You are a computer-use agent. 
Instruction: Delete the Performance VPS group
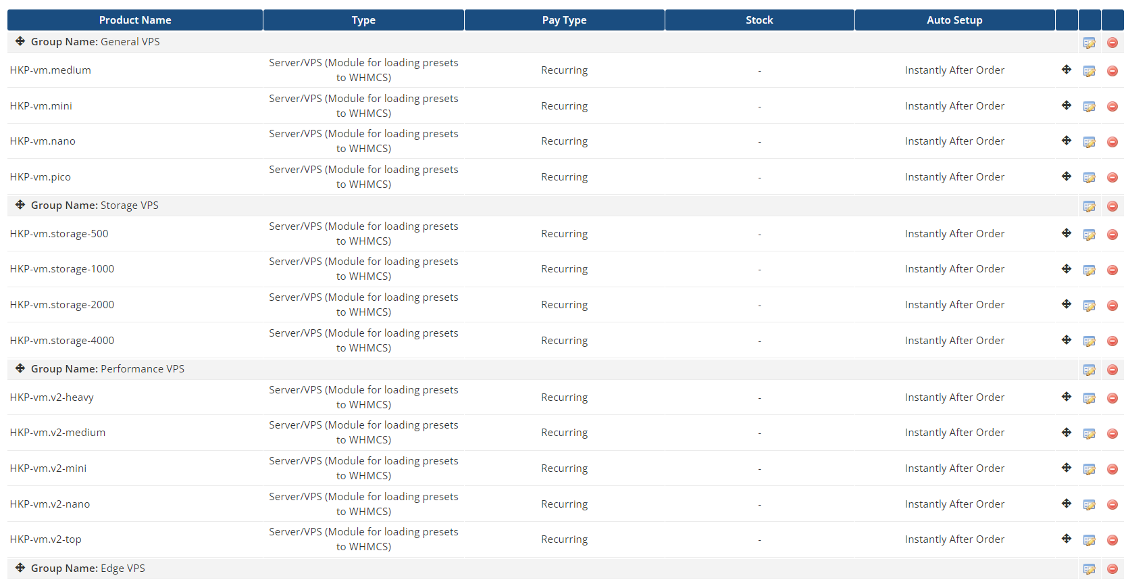click(x=1112, y=370)
